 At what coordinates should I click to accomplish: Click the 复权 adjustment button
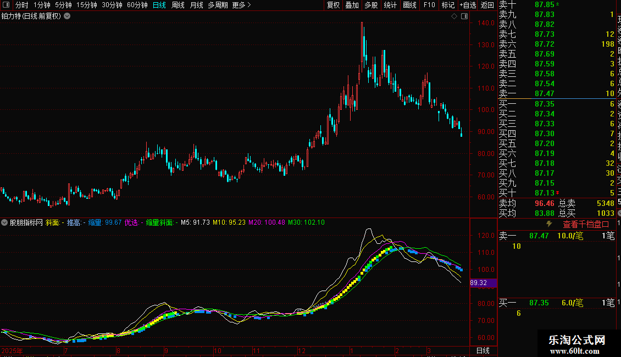click(333, 5)
